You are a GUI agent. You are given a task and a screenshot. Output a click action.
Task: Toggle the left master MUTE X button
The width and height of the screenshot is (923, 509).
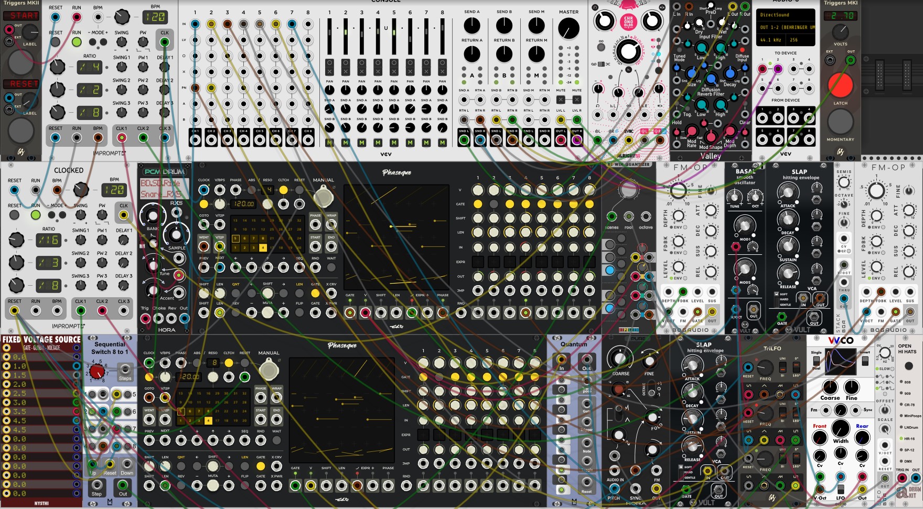[561, 99]
